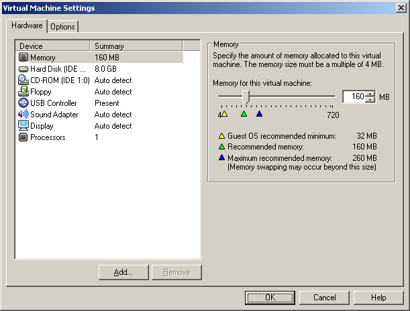Click the USB Controller icon

[23, 103]
